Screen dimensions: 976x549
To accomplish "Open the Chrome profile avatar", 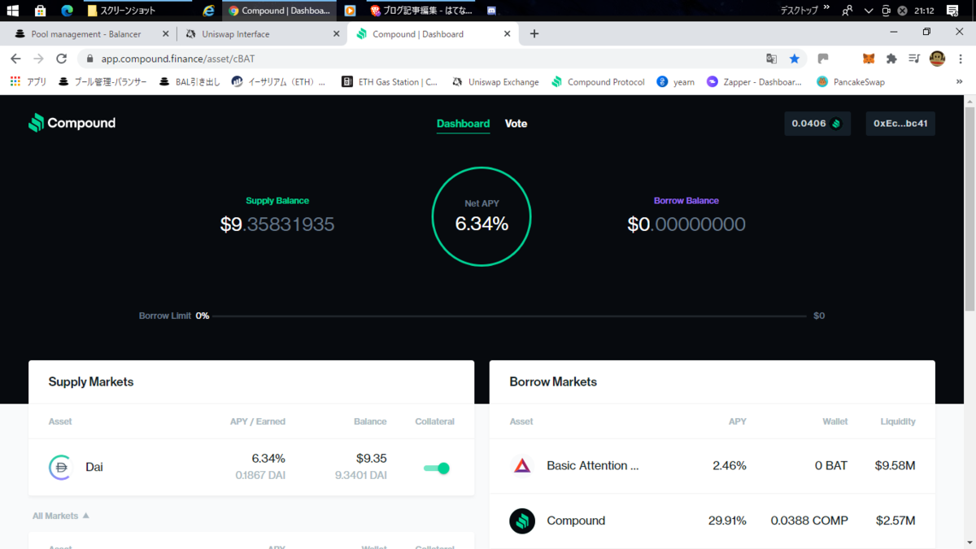I will 937,59.
